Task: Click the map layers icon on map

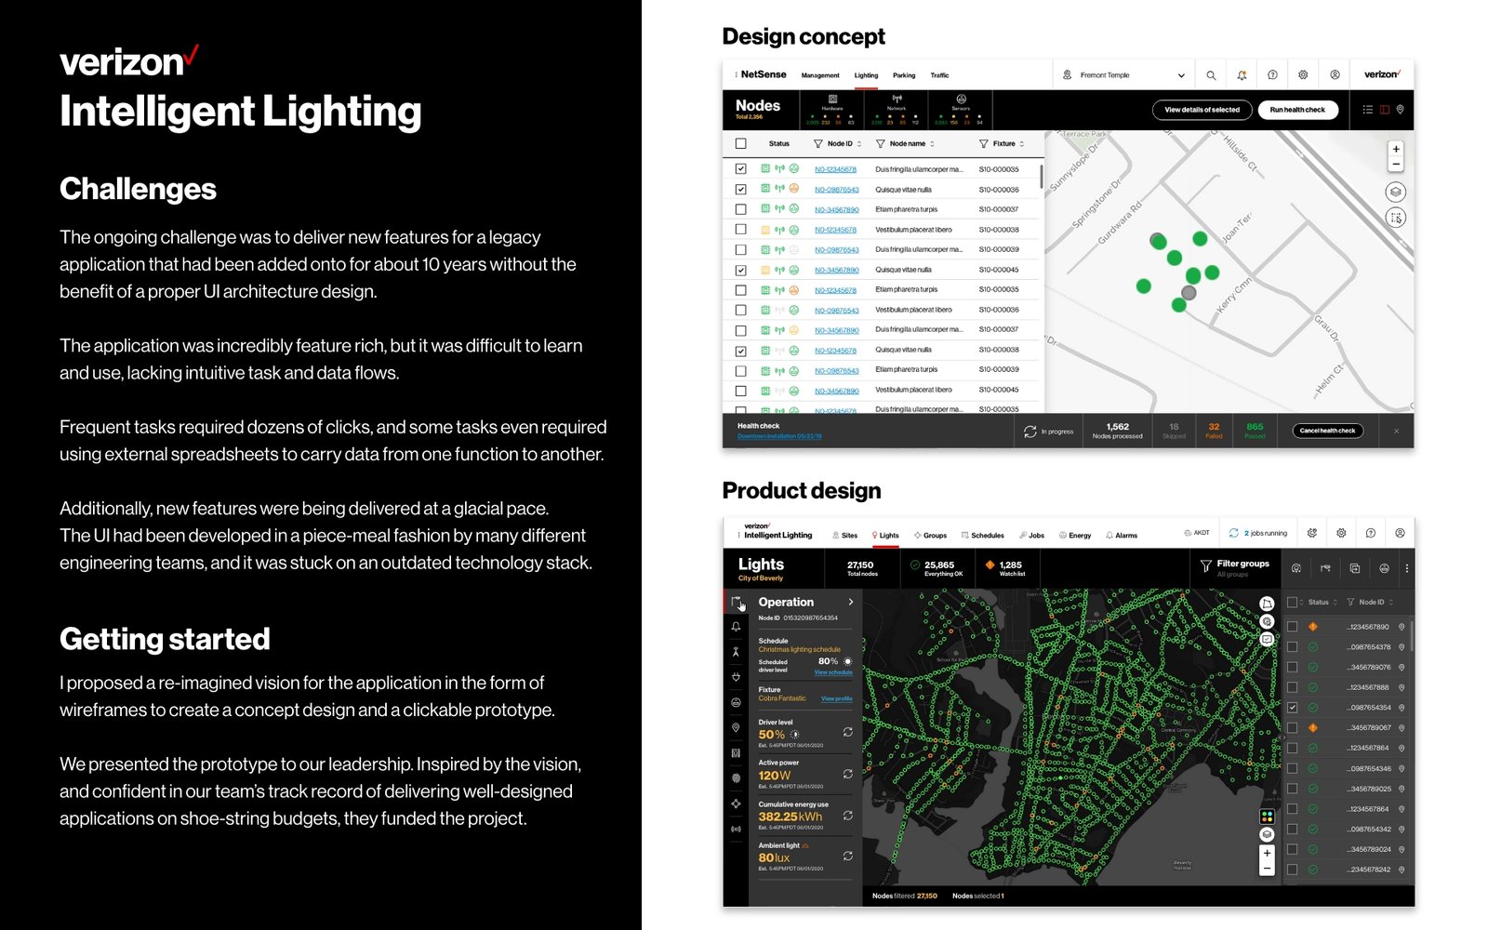Action: pos(1395,192)
